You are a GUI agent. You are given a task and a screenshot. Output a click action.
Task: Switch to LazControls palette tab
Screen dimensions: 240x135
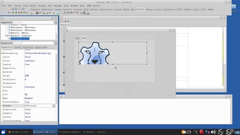pos(169,9)
